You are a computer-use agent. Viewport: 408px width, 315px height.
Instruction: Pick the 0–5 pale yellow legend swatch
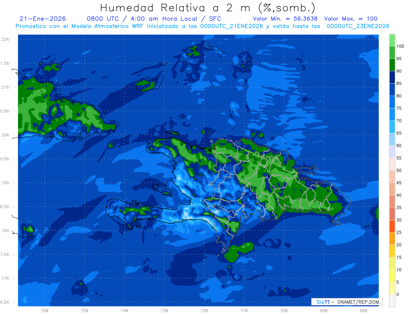coord(392,288)
